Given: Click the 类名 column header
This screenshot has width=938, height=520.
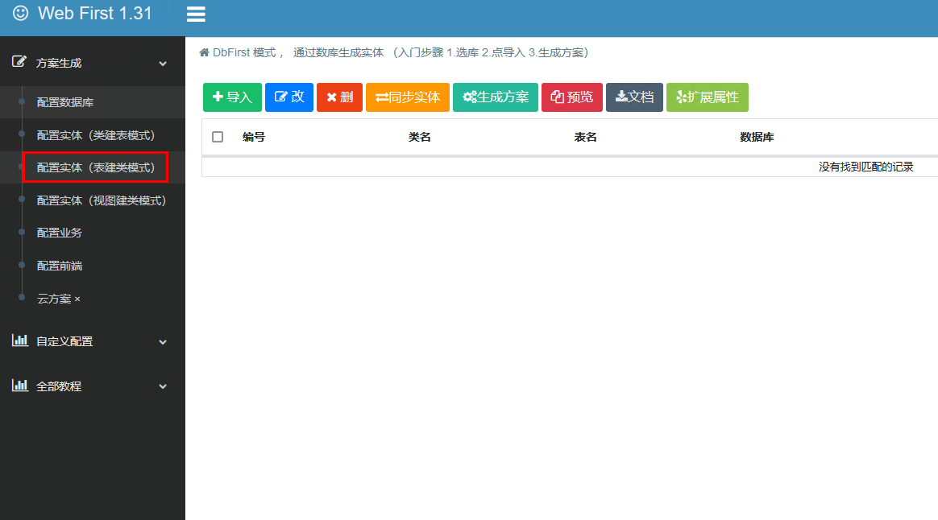Looking at the screenshot, I should (x=419, y=137).
